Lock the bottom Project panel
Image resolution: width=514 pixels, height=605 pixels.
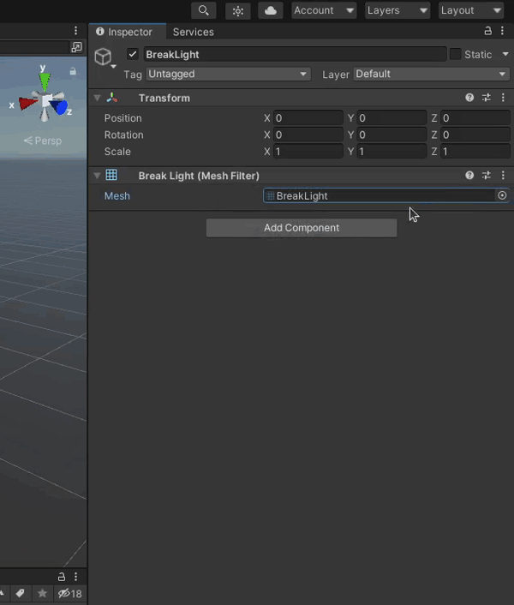coord(62,577)
